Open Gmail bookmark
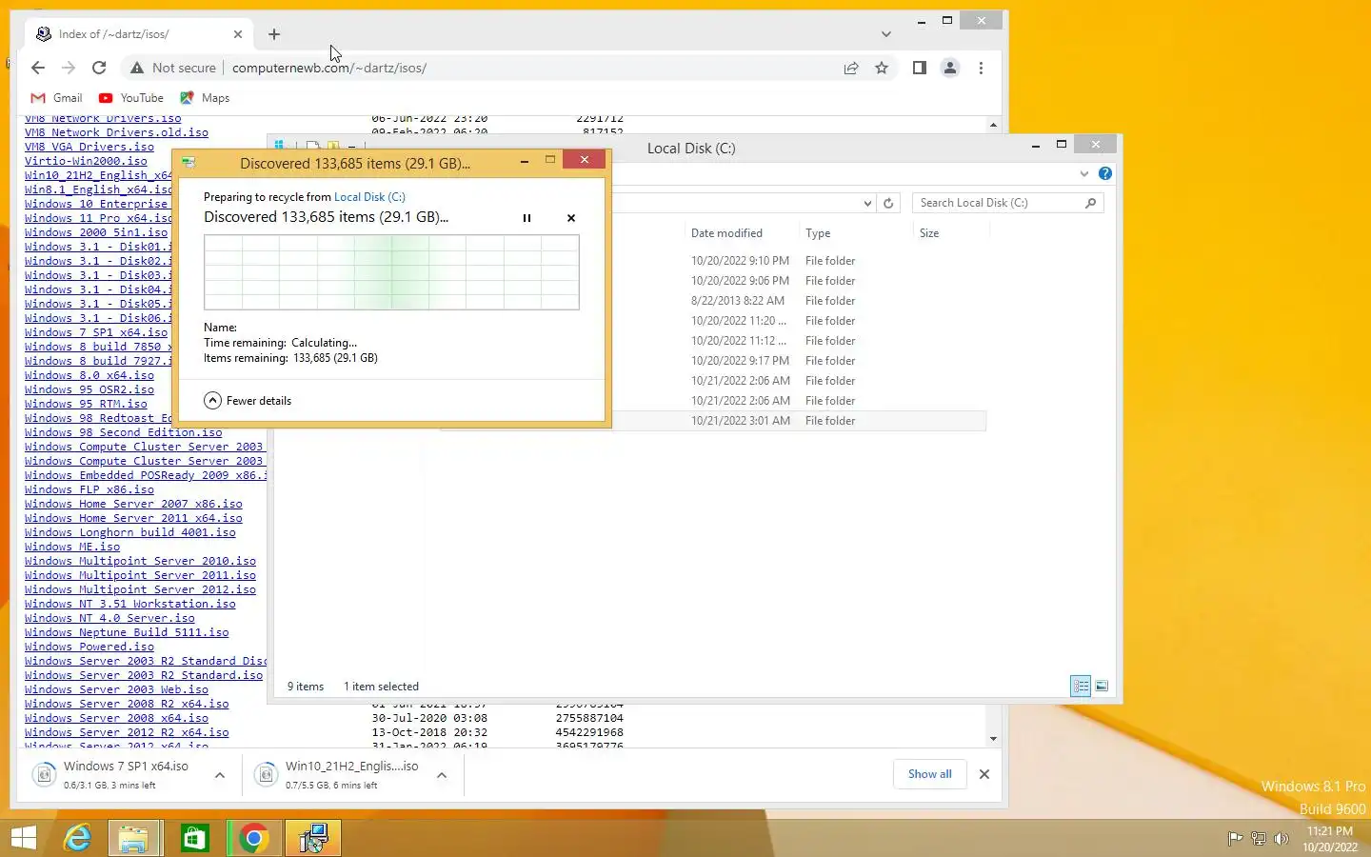The height and width of the screenshot is (857, 1371). [x=57, y=98]
